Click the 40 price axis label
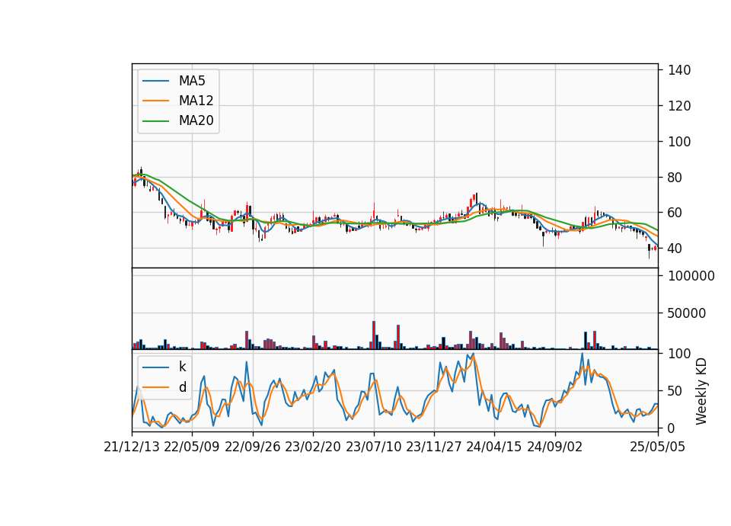Viewport: 731px width, 526px height. [675, 249]
